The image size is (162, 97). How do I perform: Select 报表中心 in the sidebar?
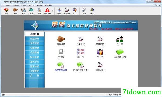click(35, 62)
